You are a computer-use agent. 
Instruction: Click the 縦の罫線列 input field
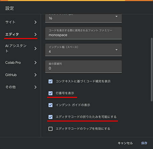click(x=84, y=67)
